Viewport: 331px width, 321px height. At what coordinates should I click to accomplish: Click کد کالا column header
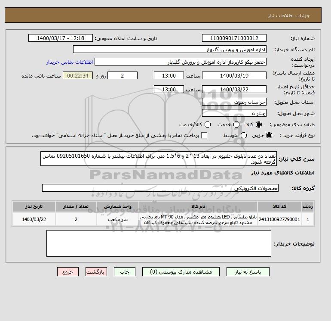pos(279,206)
